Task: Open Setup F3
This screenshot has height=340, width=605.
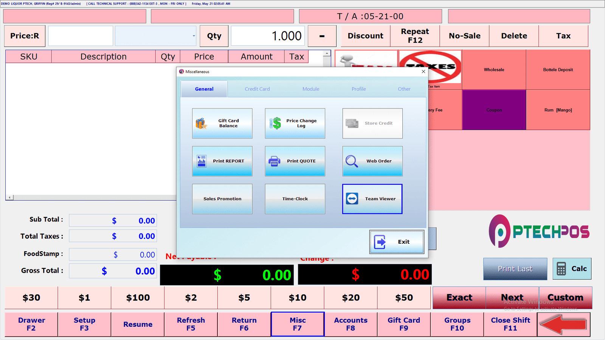Action: (x=84, y=324)
